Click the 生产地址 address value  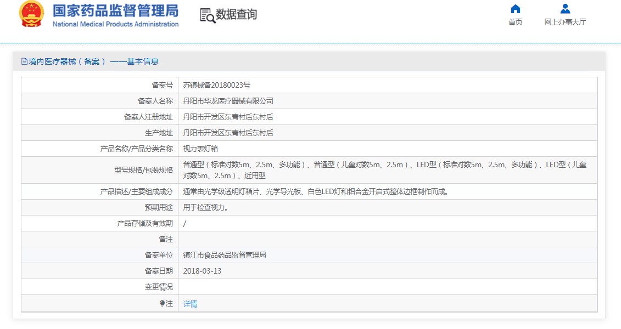[228, 133]
